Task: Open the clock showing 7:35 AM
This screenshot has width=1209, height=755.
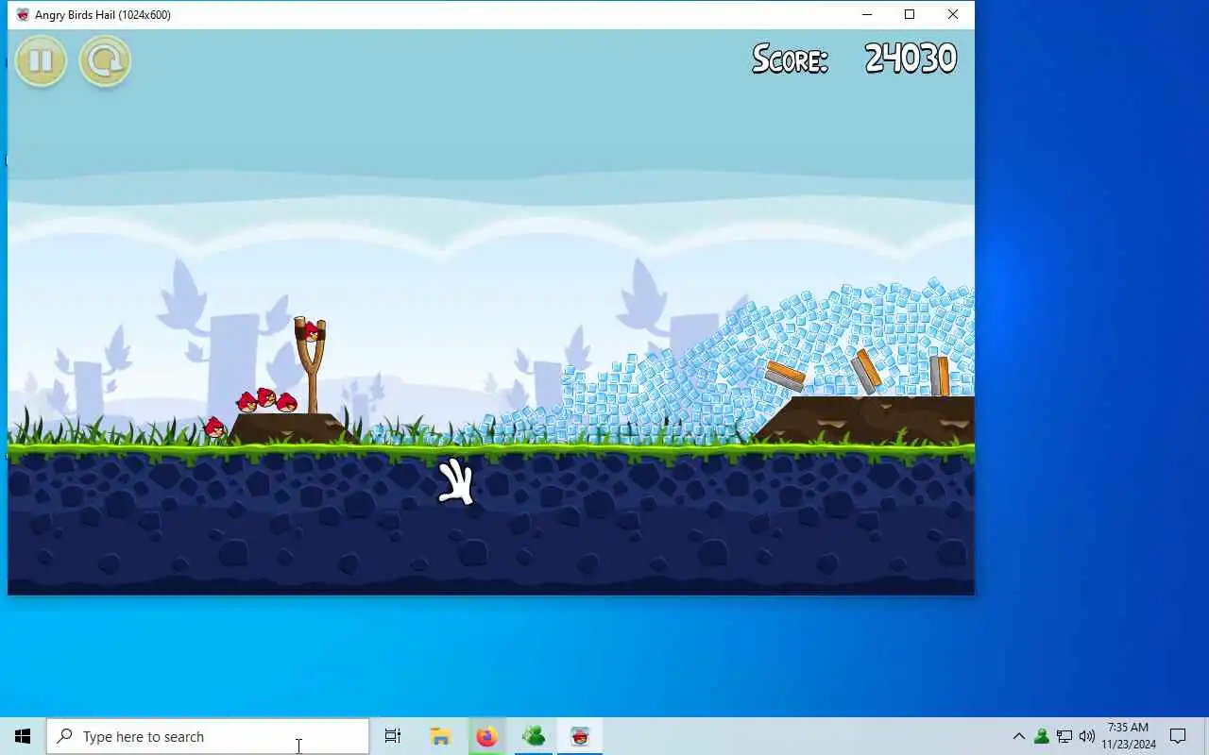Action: [1128, 736]
